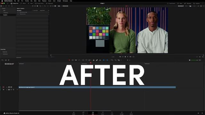Switch to the Cut page
Screen dimensions: 205x115
pyautogui.click(x=83, y=113)
